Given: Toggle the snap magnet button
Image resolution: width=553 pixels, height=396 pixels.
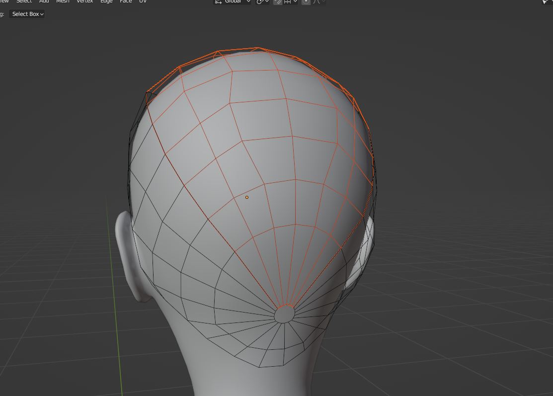Looking at the screenshot, I should [x=278, y=1].
